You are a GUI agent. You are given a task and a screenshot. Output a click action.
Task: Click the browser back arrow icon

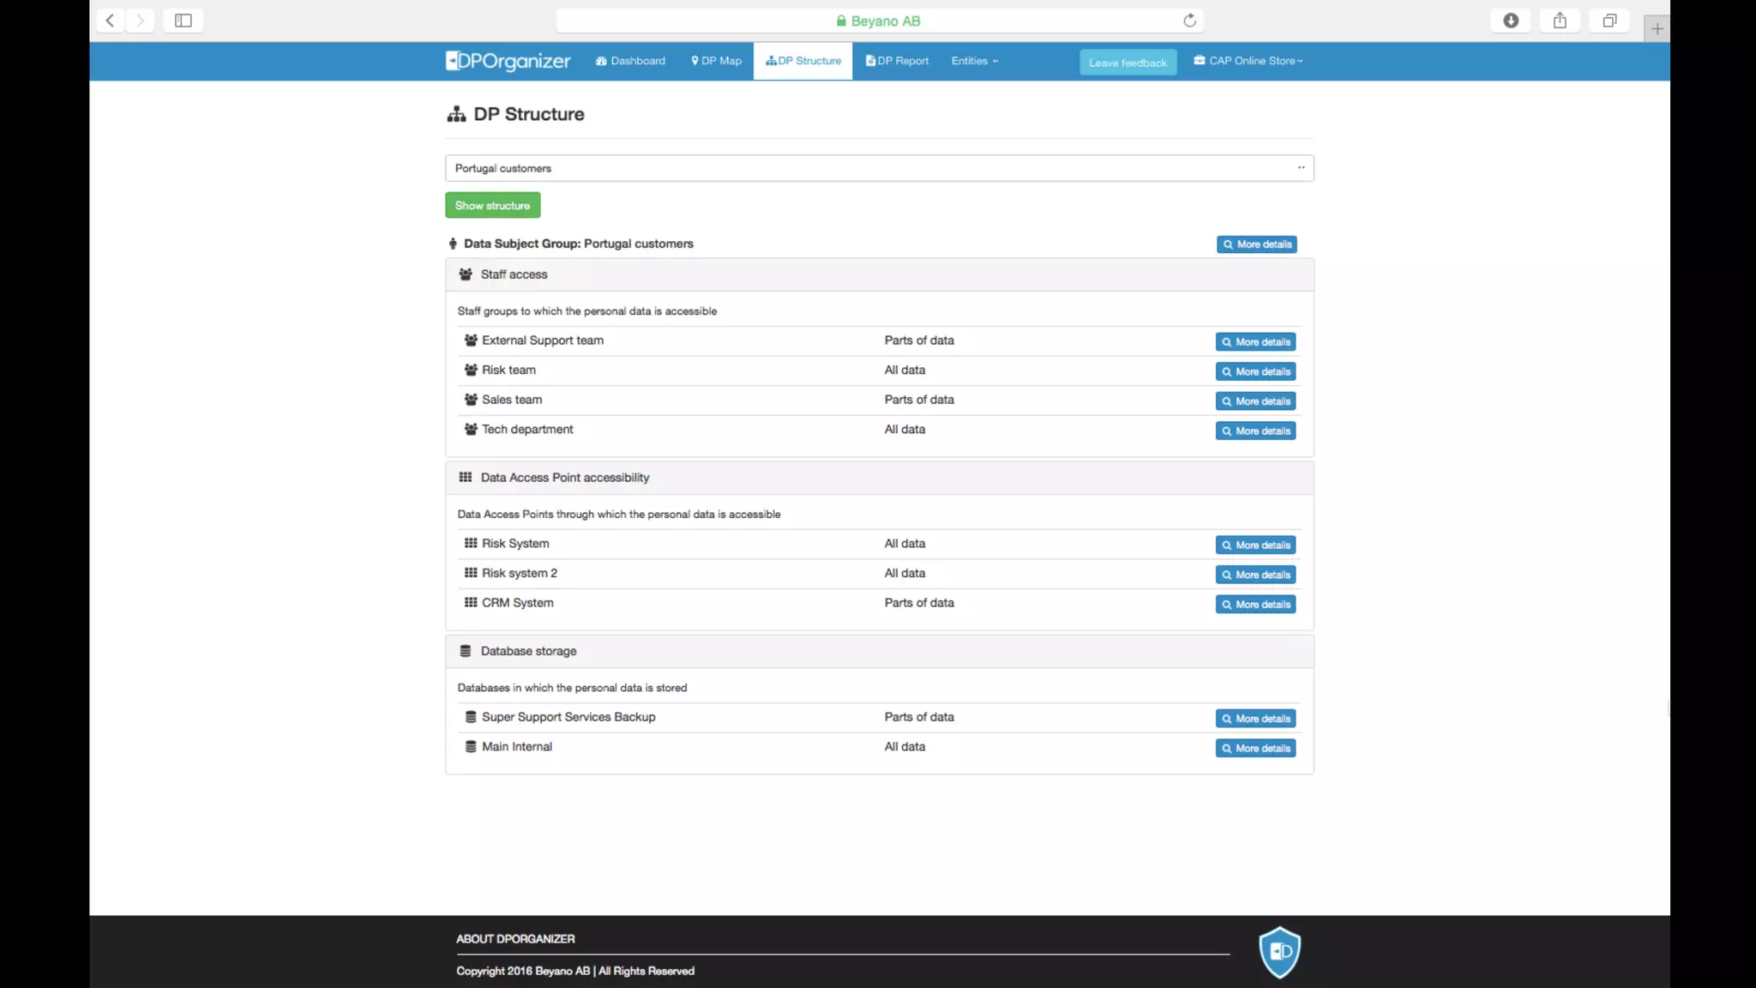point(110,21)
